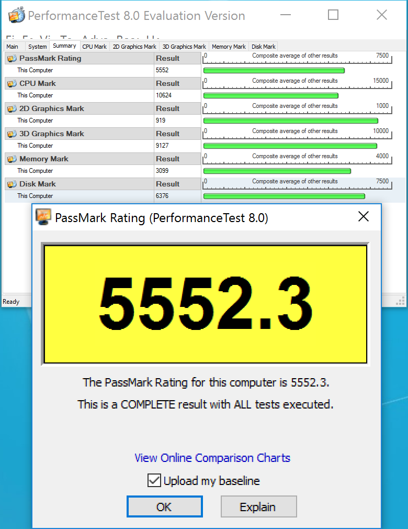This screenshot has height=529, width=408.
Task: Click the Ready status bar text
Action: tap(11, 302)
